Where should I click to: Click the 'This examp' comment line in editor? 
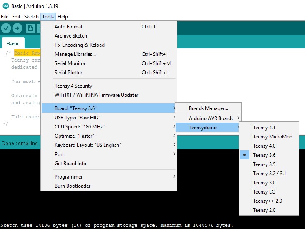tap(26, 117)
